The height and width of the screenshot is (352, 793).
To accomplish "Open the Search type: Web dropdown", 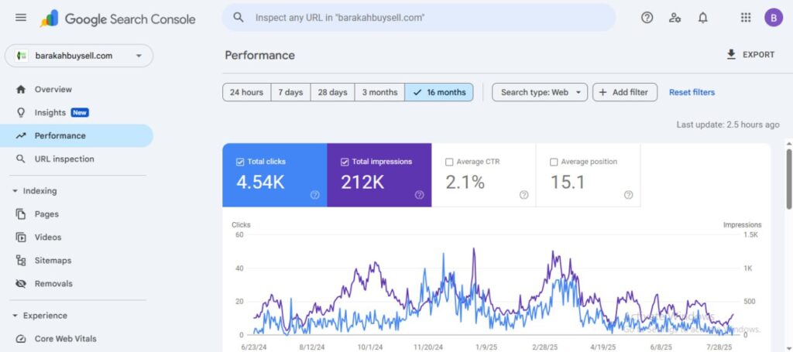I will pyautogui.click(x=540, y=92).
